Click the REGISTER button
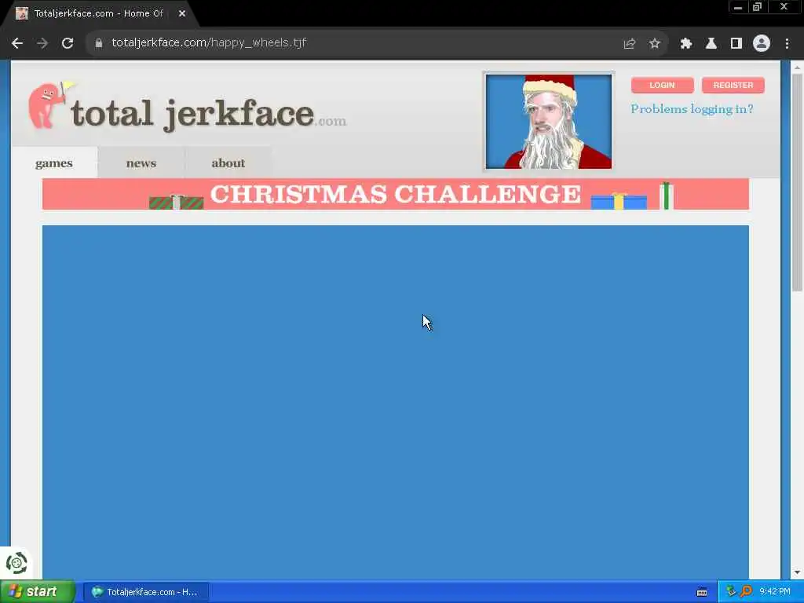The height and width of the screenshot is (603, 804). coord(733,85)
